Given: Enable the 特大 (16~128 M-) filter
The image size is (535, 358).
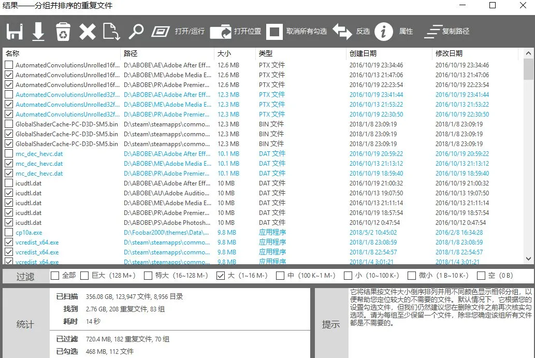Looking at the screenshot, I should [148, 276].
